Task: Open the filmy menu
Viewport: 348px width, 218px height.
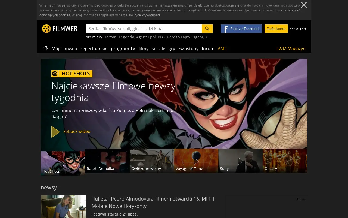Action: tap(144, 49)
